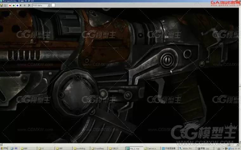
Task: Toggle the green channel button
Action: click(x=14, y=5)
